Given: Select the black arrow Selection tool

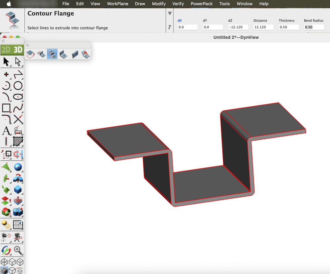Looking at the screenshot, I should tap(6, 61).
